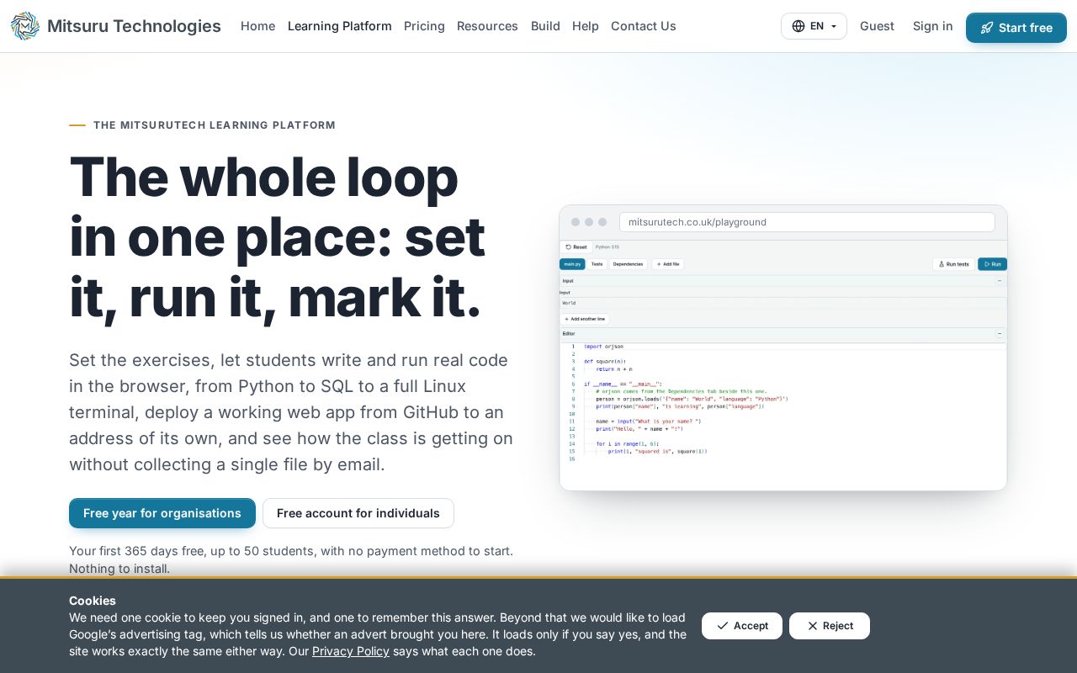The height and width of the screenshot is (673, 1077).
Task: Click Free account for individuals button
Action: (x=358, y=513)
